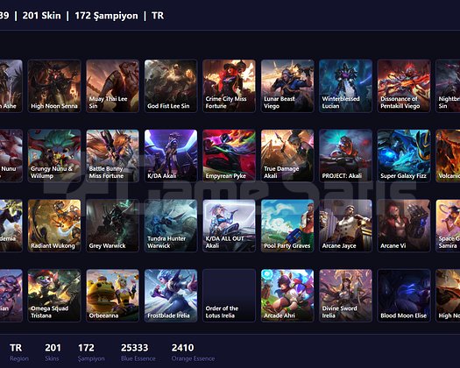This screenshot has width=460, height=368.
Task: Click the Radiant Wukong skin thumbnail
Action: point(54,225)
